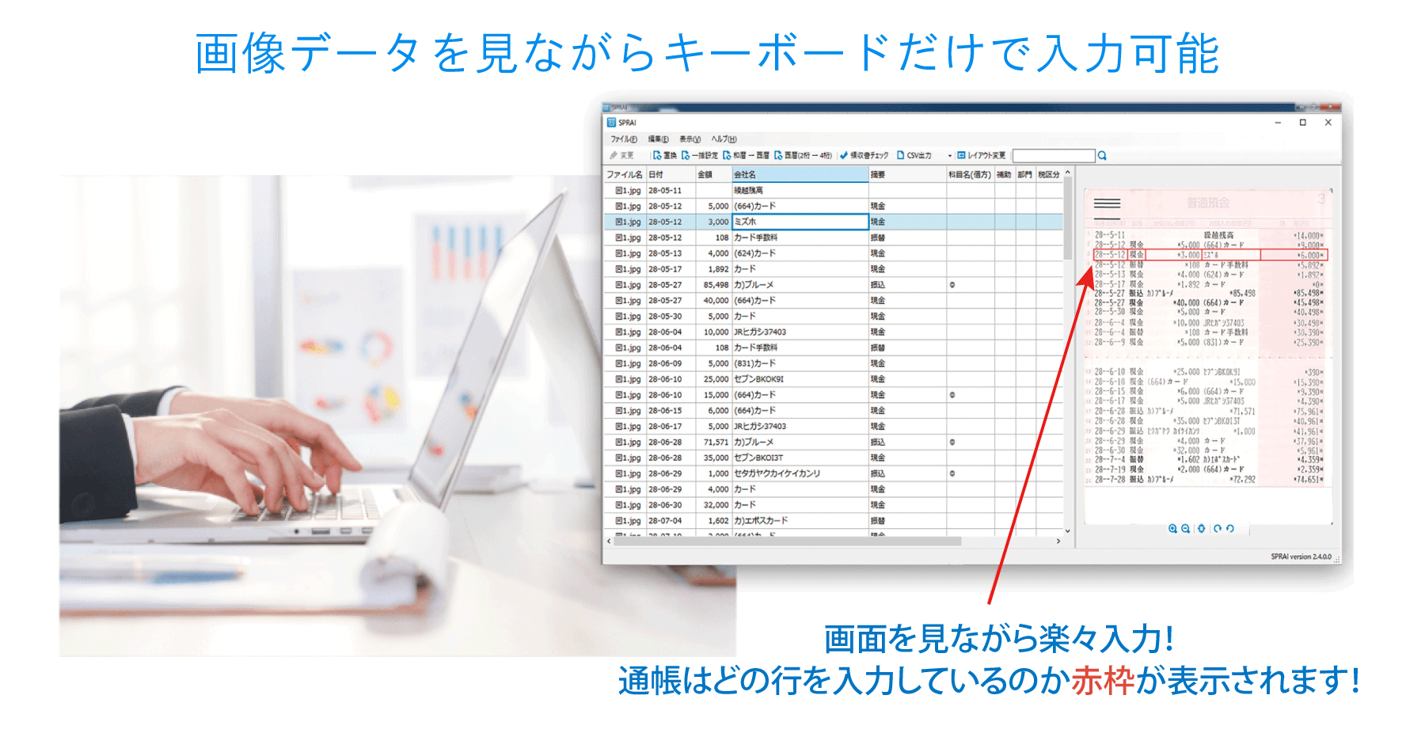Click the ファイル名 column header
This screenshot has width=1425, height=737.
625,174
